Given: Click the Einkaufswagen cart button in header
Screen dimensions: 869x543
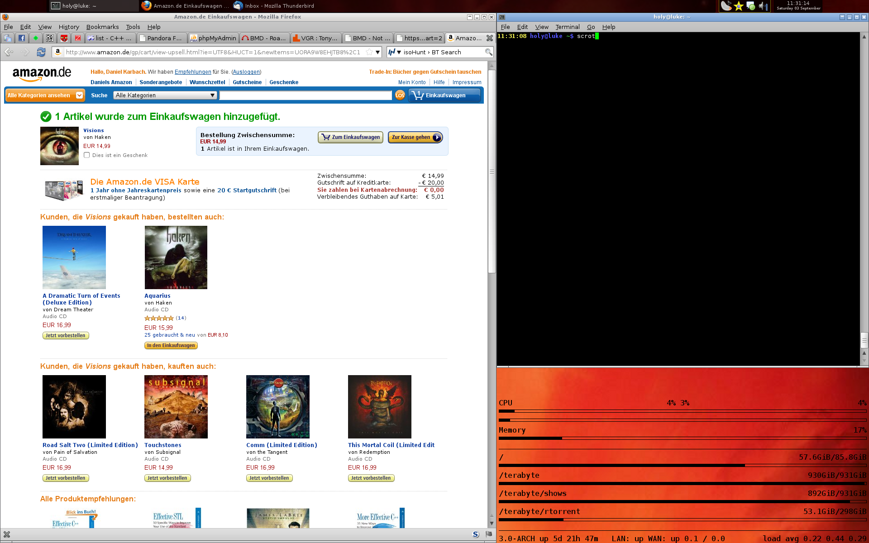Looking at the screenshot, I should (444, 95).
